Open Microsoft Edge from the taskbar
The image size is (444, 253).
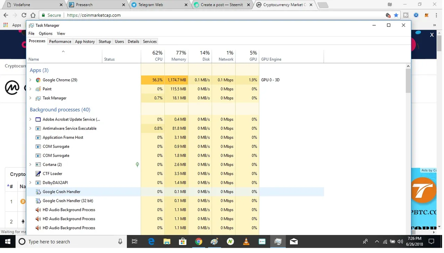[x=151, y=242]
